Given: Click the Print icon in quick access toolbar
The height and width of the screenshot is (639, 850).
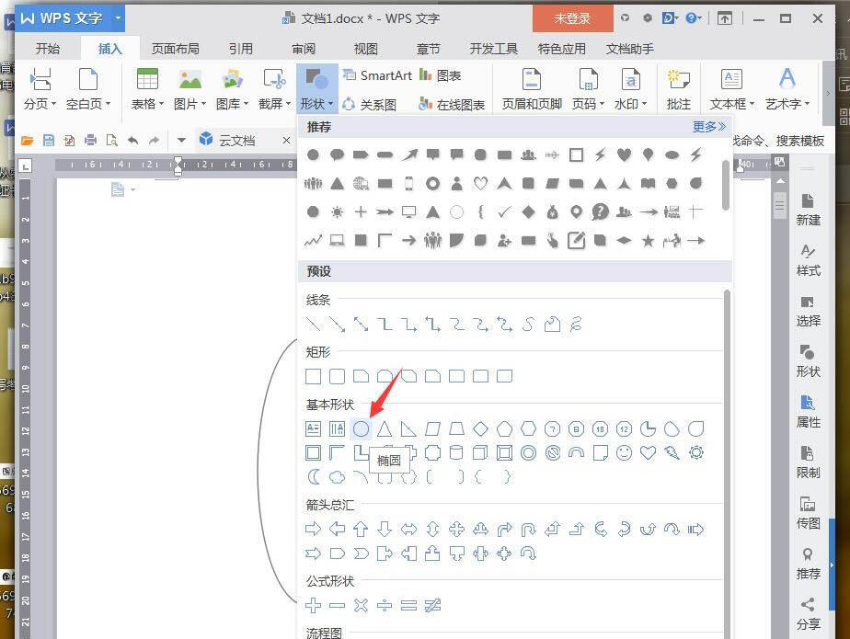Looking at the screenshot, I should pos(90,141).
